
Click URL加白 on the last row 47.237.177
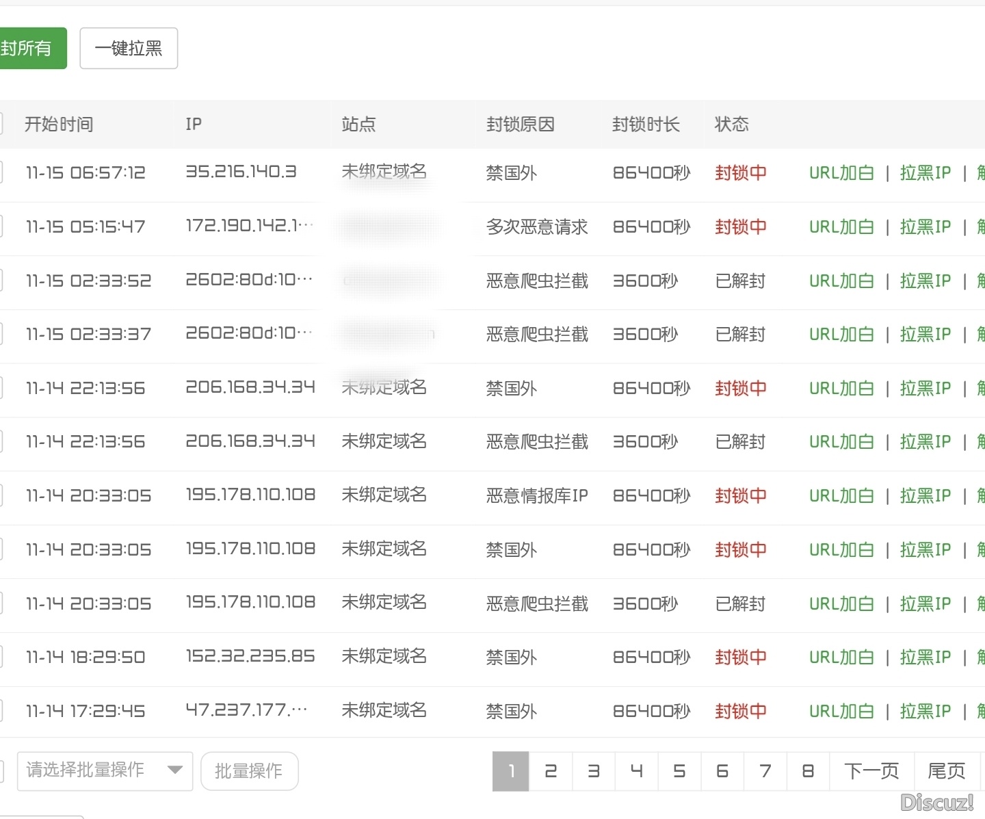[x=841, y=712]
